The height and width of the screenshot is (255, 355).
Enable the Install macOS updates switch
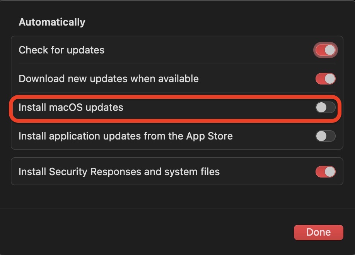pos(325,107)
